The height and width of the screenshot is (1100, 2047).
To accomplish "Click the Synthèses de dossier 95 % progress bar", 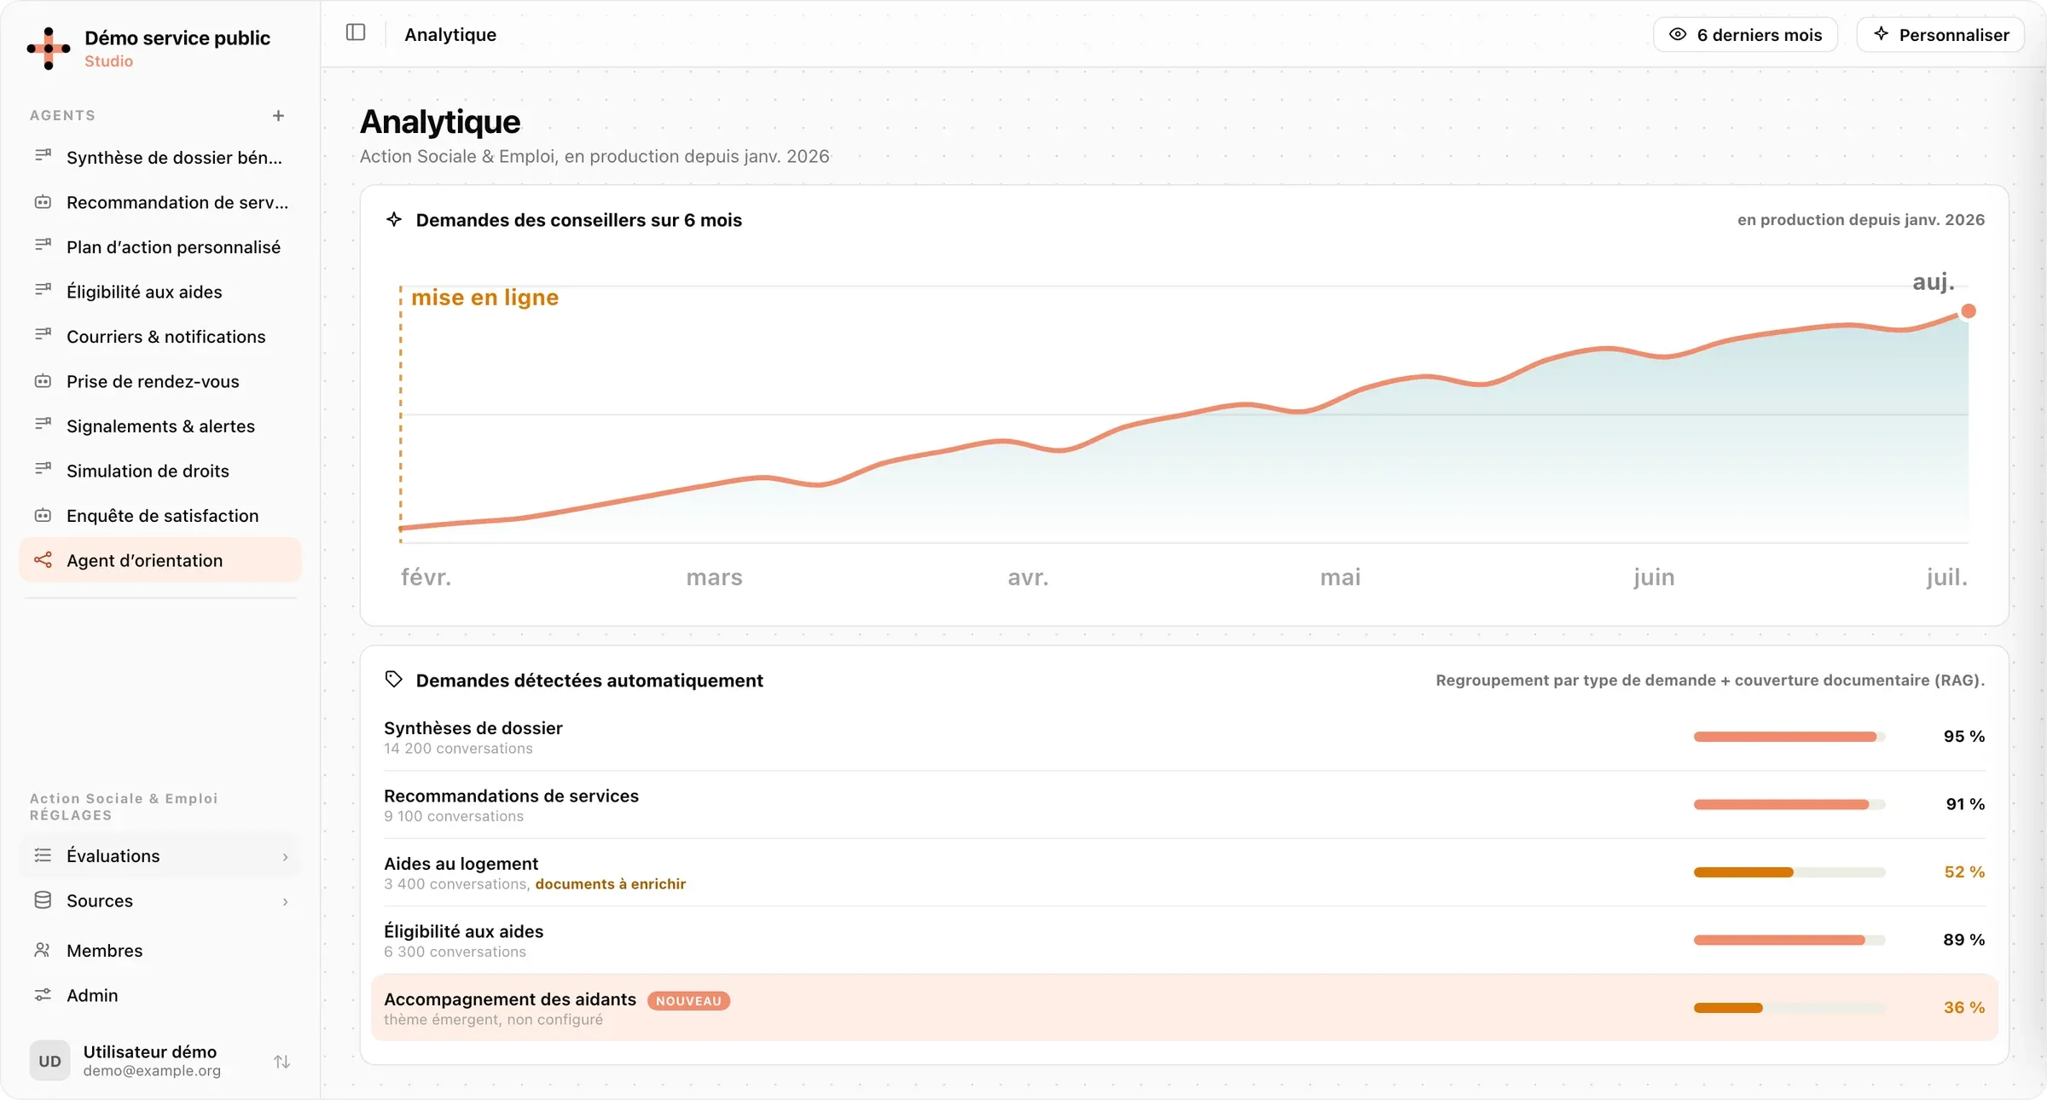I will pyautogui.click(x=1789, y=737).
